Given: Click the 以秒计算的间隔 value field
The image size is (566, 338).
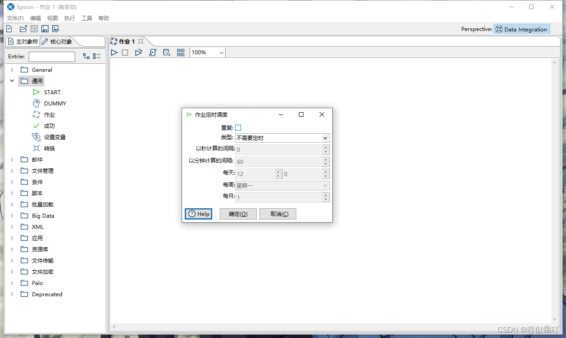Looking at the screenshot, I should tap(279, 149).
